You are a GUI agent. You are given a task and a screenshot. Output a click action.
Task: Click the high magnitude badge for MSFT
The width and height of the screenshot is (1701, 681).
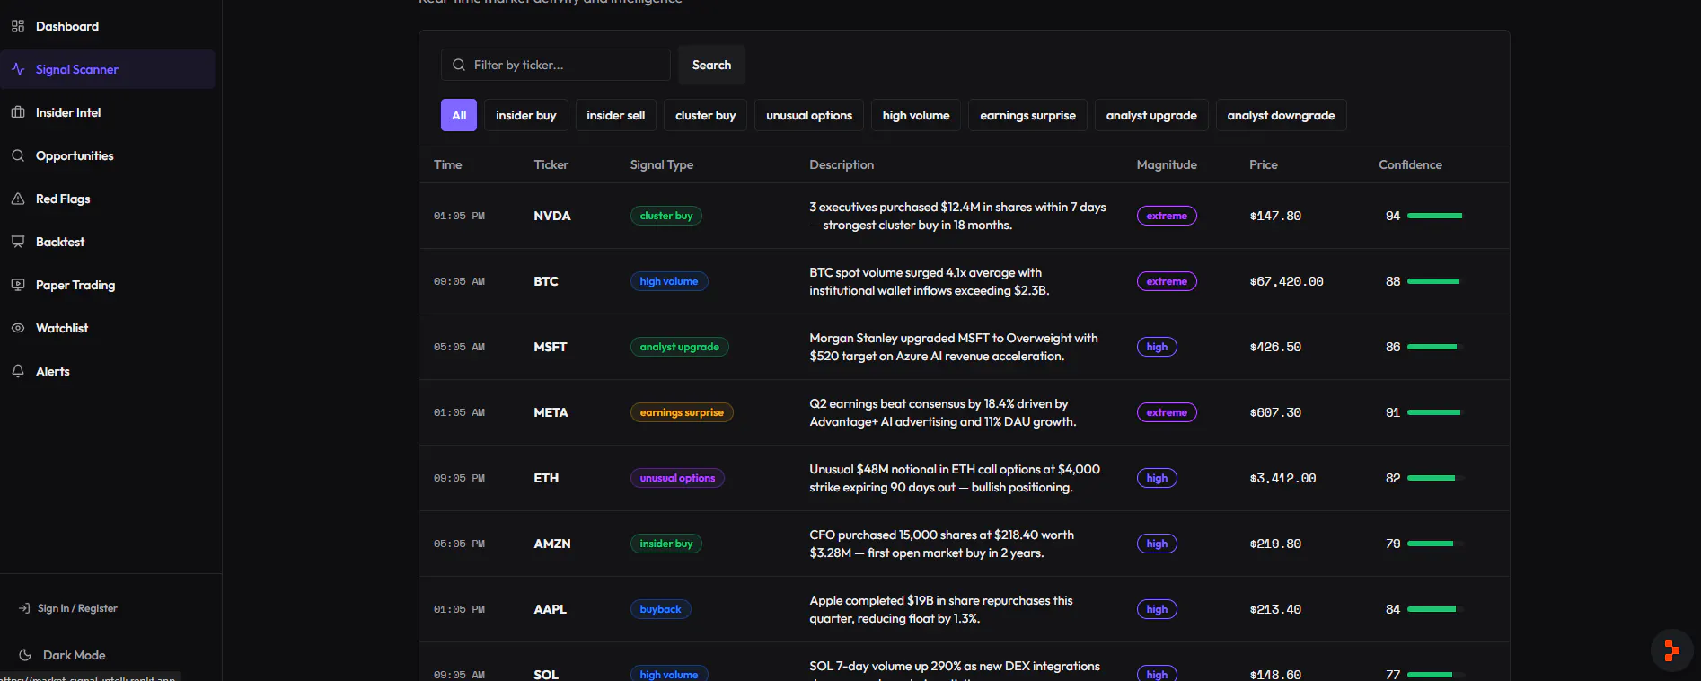click(1157, 347)
